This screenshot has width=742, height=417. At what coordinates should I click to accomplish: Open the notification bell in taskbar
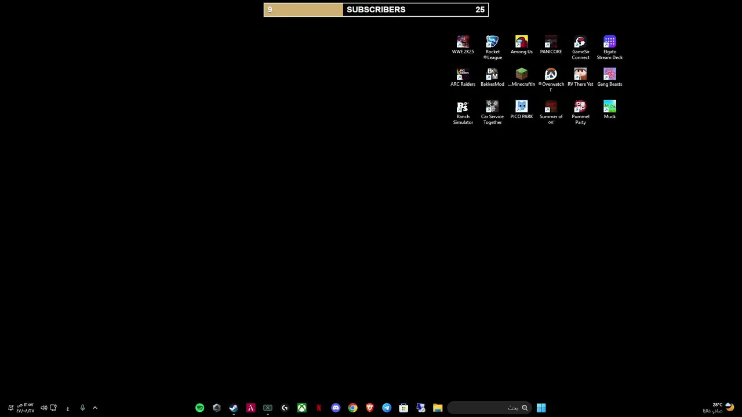tap(10, 408)
